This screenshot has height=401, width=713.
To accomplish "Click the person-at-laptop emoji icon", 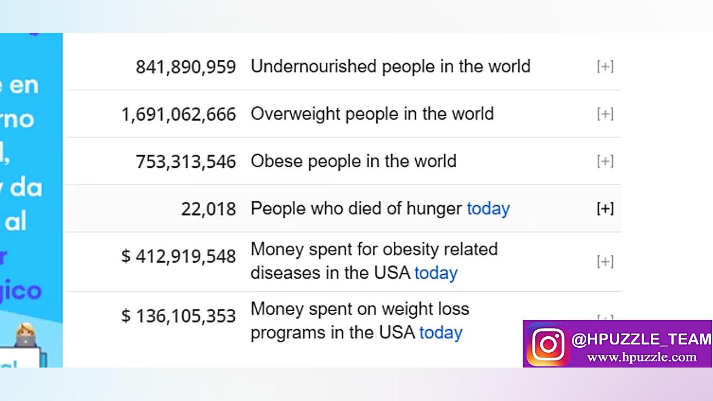I will tap(26, 335).
